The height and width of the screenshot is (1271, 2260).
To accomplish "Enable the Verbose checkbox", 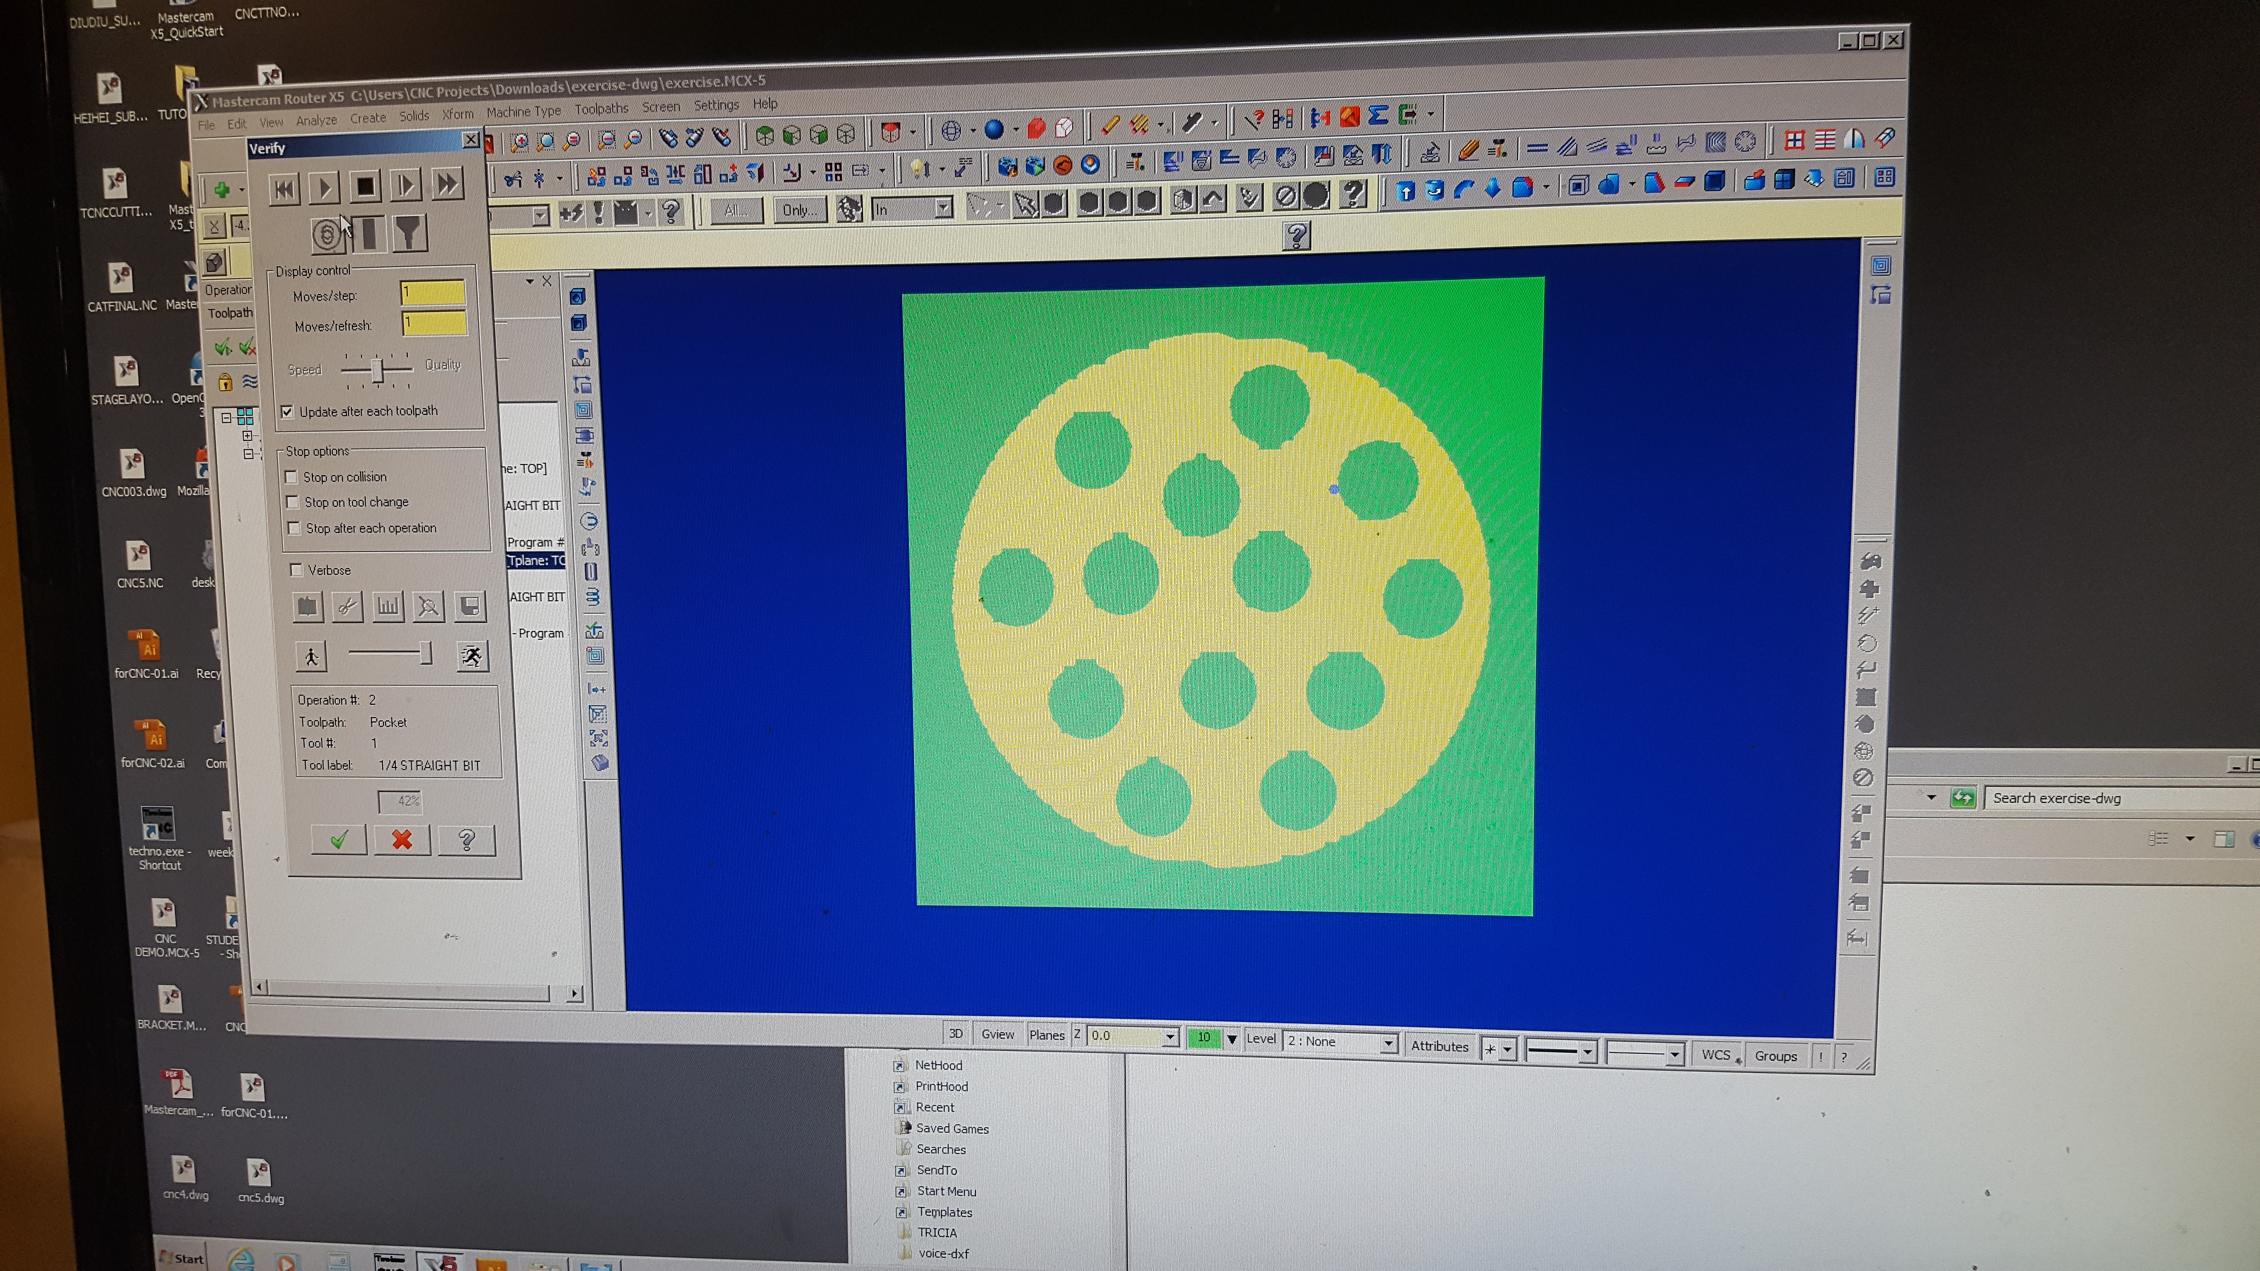I will click(x=296, y=570).
